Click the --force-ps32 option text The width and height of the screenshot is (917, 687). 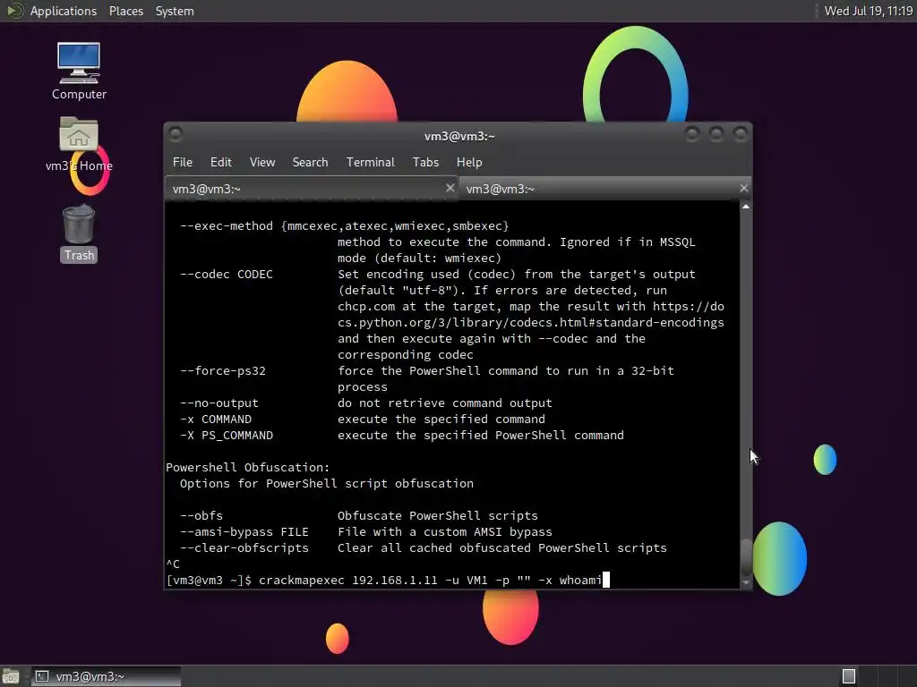[223, 371]
